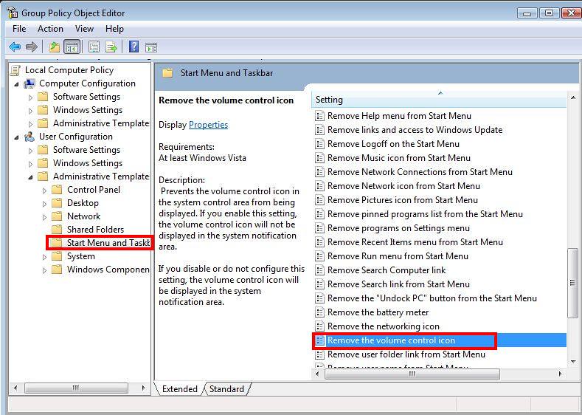Viewport: 582px width, 415px height.
Task: Select Remove Pictures icon from Start Menu
Action: (402, 200)
